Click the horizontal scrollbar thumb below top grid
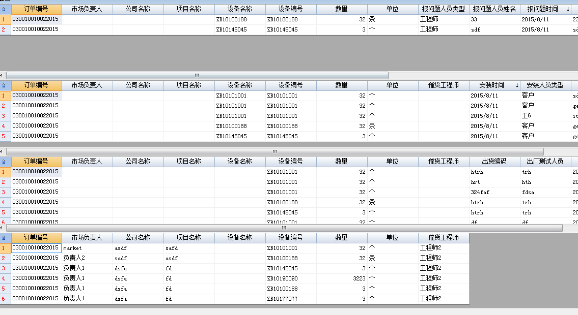The height and width of the screenshot is (315, 578). 197,75
